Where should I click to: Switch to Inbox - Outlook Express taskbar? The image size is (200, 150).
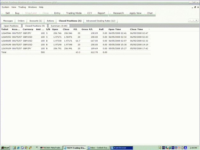point(98,148)
